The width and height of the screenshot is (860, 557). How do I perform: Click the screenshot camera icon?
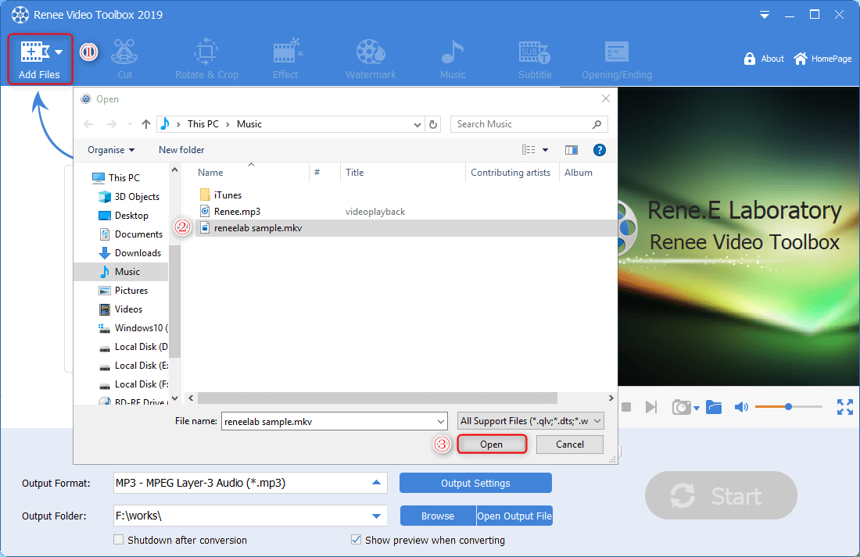(681, 407)
